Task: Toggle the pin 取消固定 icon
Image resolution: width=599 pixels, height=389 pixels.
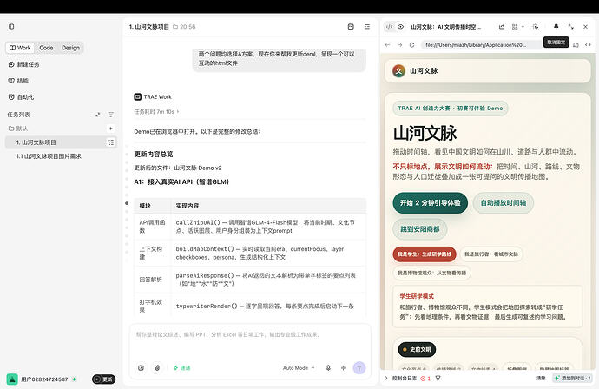Action: pos(556,26)
